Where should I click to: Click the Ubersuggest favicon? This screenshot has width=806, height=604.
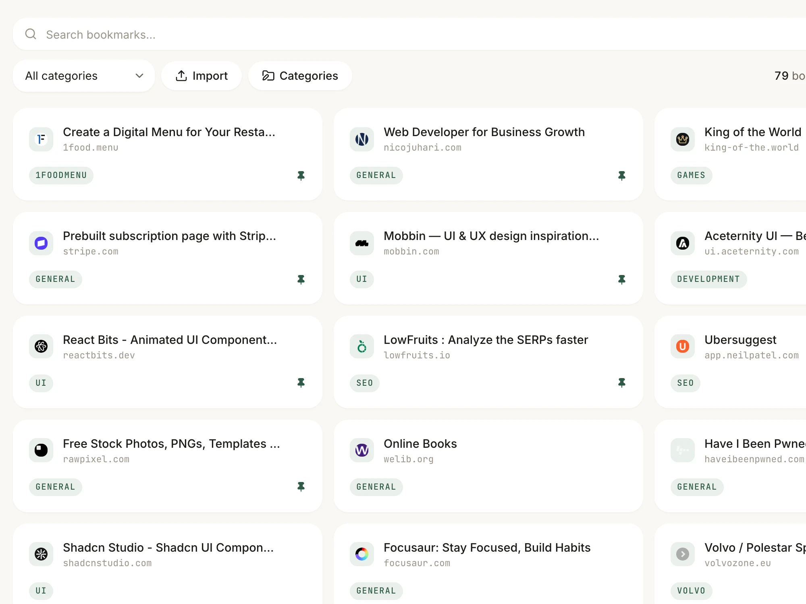683,346
